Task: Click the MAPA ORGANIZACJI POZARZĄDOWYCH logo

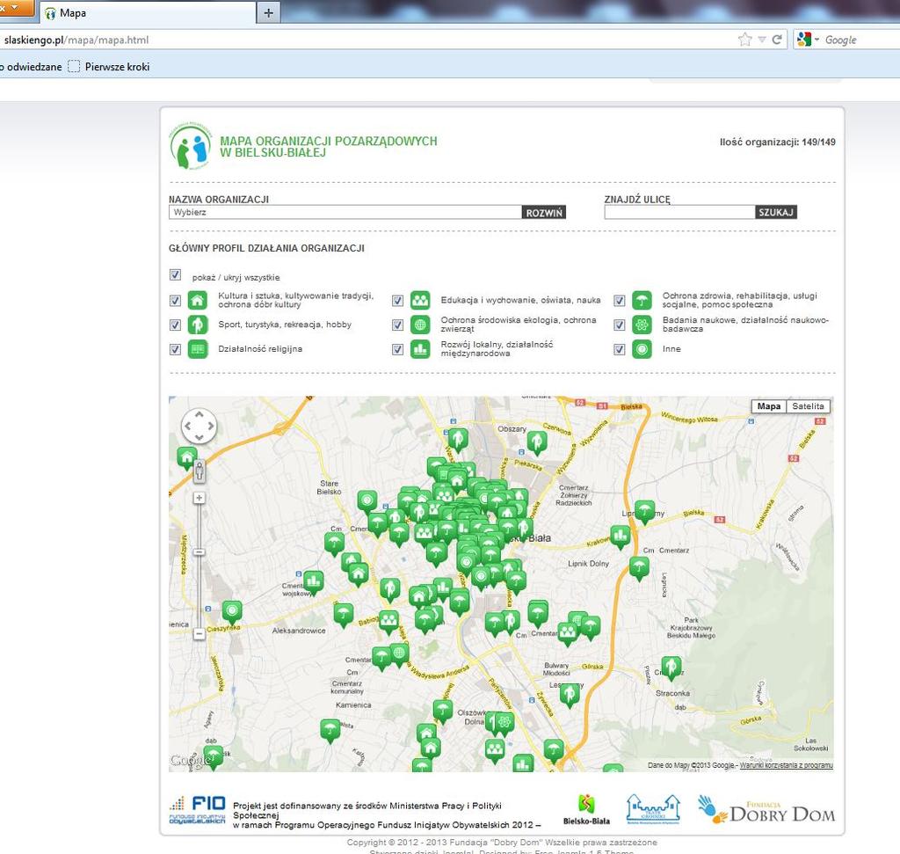Action: tap(191, 146)
